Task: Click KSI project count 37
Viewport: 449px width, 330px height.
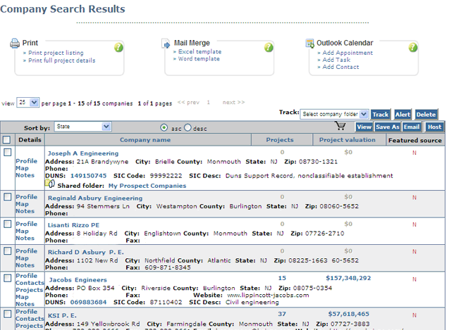Action: click(x=282, y=314)
